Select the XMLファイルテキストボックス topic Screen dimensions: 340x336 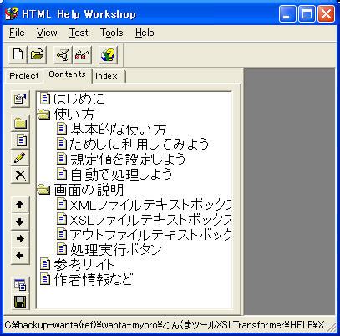(x=150, y=205)
